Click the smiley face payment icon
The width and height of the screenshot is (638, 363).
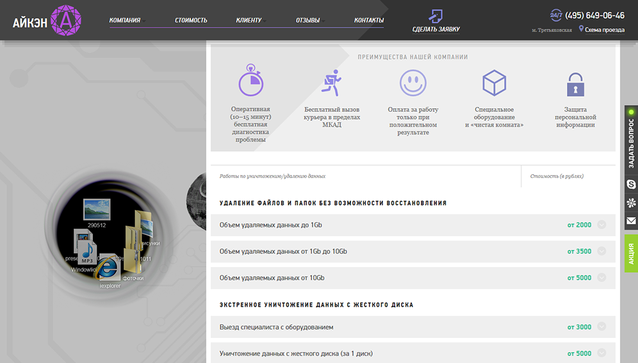coord(413,83)
